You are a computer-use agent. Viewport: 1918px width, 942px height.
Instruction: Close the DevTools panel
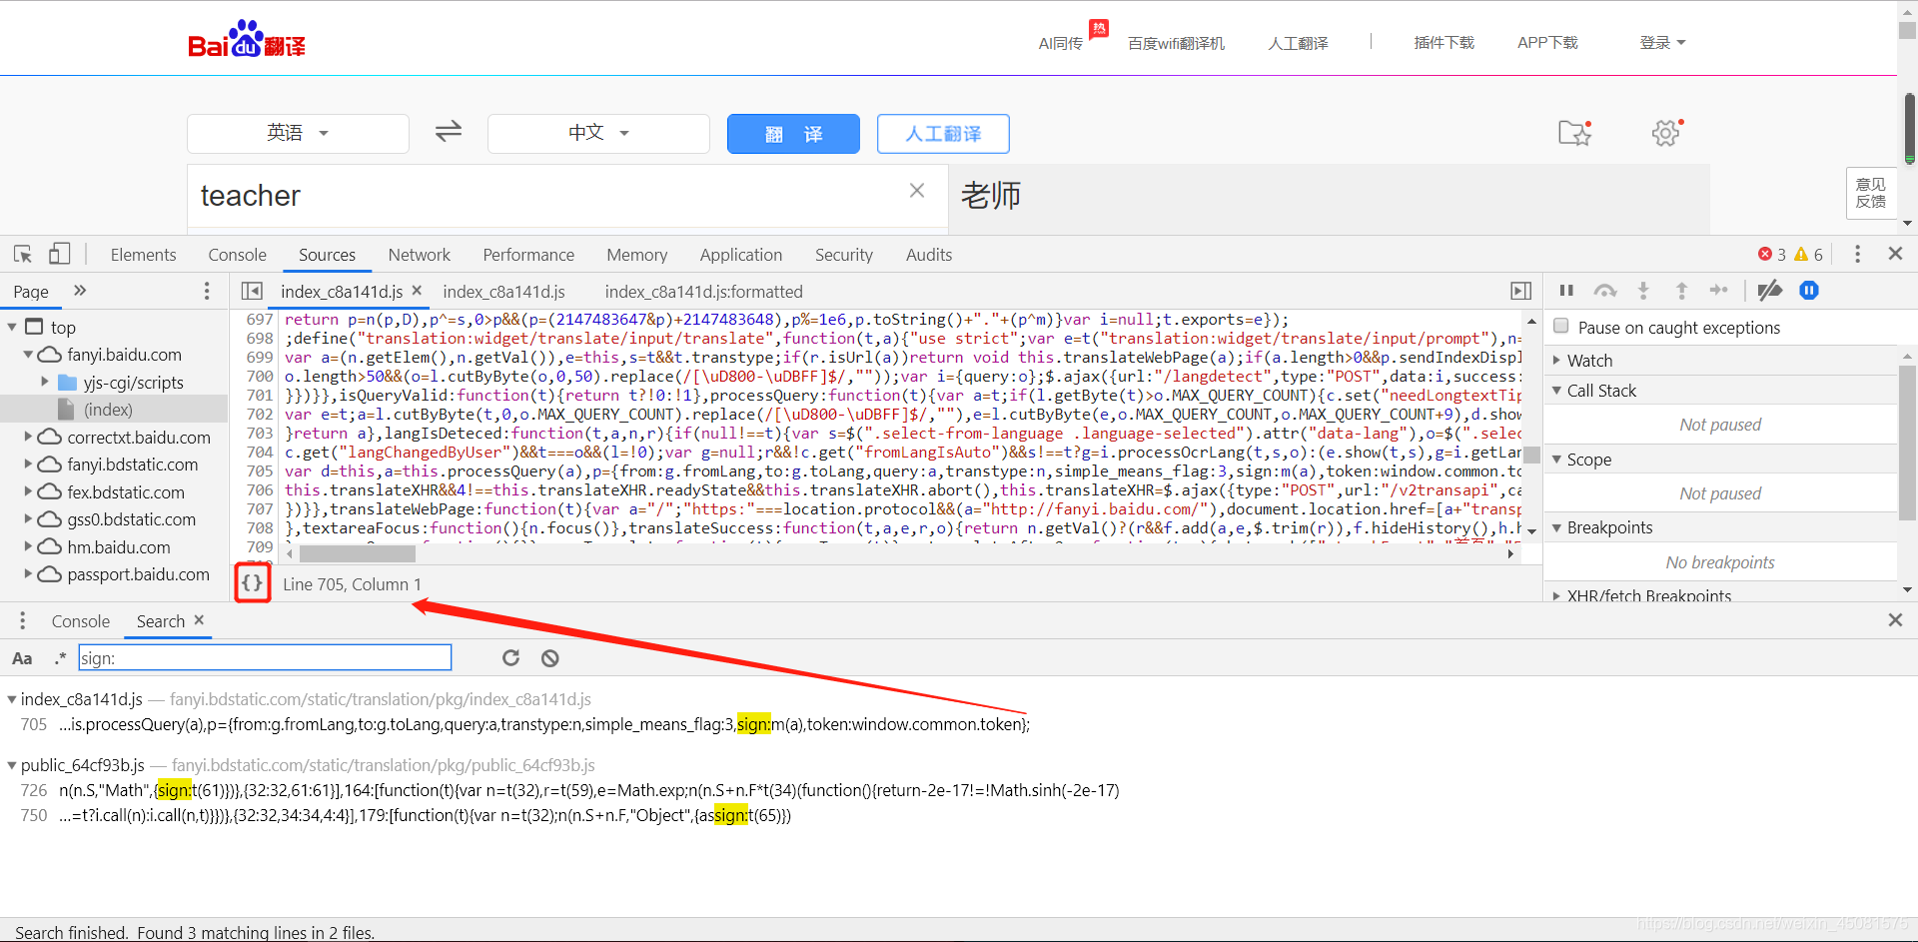[1895, 254]
